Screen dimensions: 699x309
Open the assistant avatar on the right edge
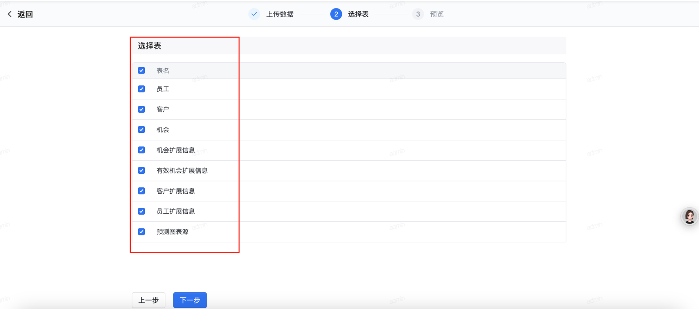[x=689, y=217]
